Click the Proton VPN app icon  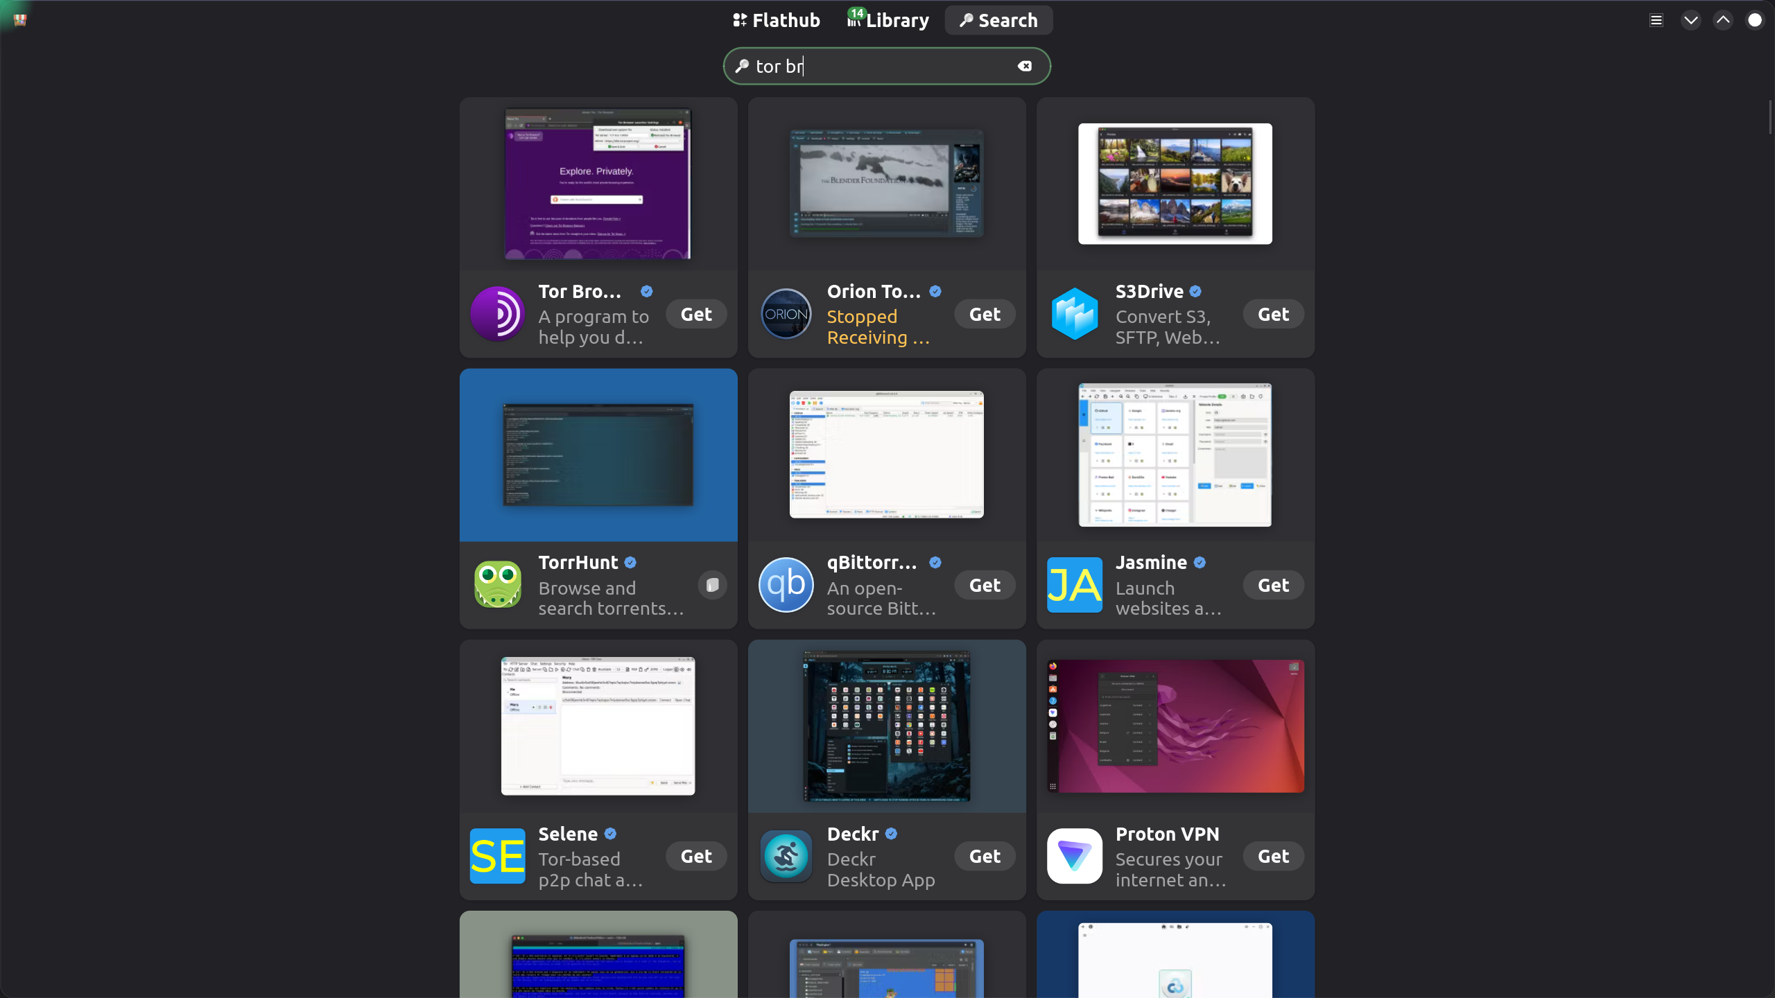1074,856
